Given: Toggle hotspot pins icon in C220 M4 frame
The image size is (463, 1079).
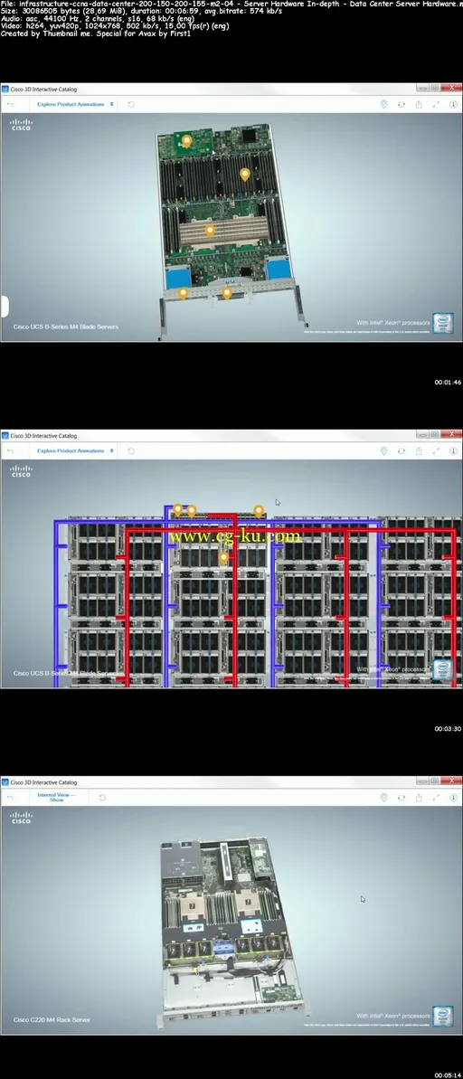Looking at the screenshot, I should [x=384, y=798].
